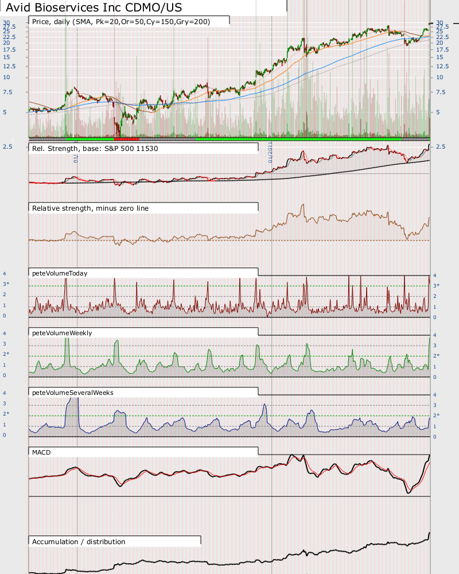The image size is (459, 574).
Task: Click the 2* threshold on peteVolumeSeveralWeeks right axis
Action: 437,416
